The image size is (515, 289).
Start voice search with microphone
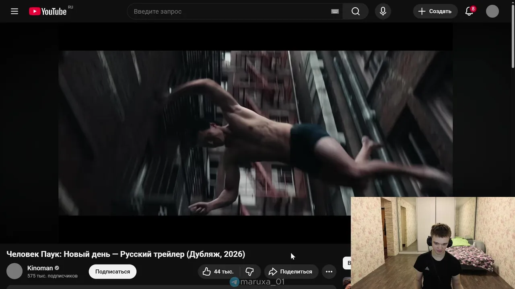(383, 11)
